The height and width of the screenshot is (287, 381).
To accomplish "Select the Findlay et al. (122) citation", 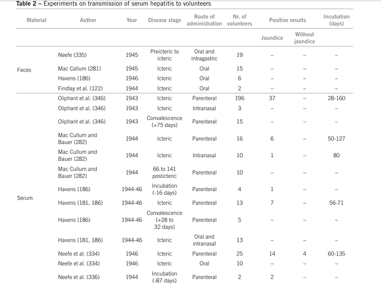I will click(x=80, y=88).
